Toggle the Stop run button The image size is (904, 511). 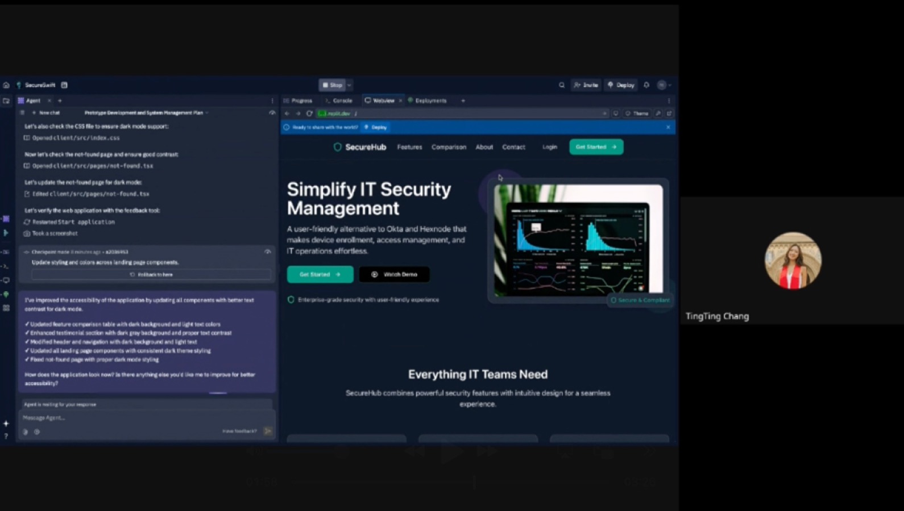(333, 85)
